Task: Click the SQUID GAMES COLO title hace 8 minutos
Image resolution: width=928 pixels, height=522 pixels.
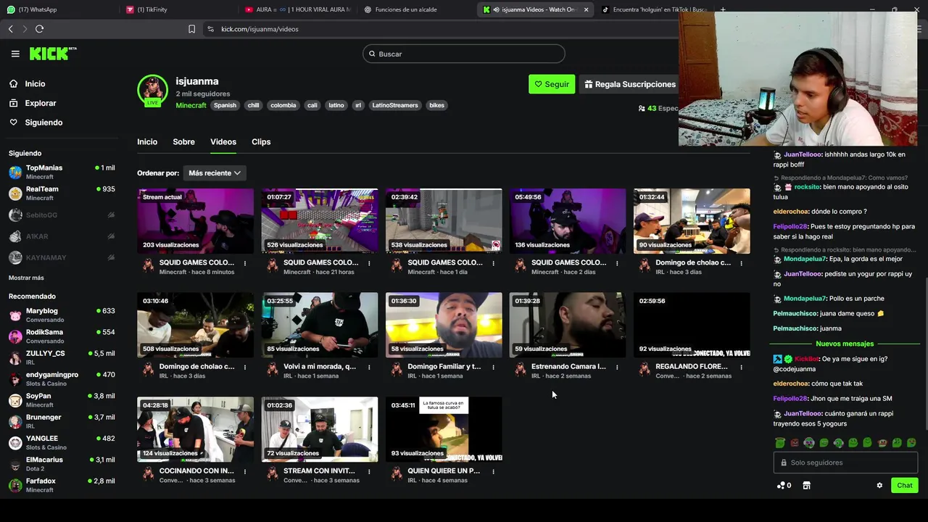Action: (x=196, y=262)
